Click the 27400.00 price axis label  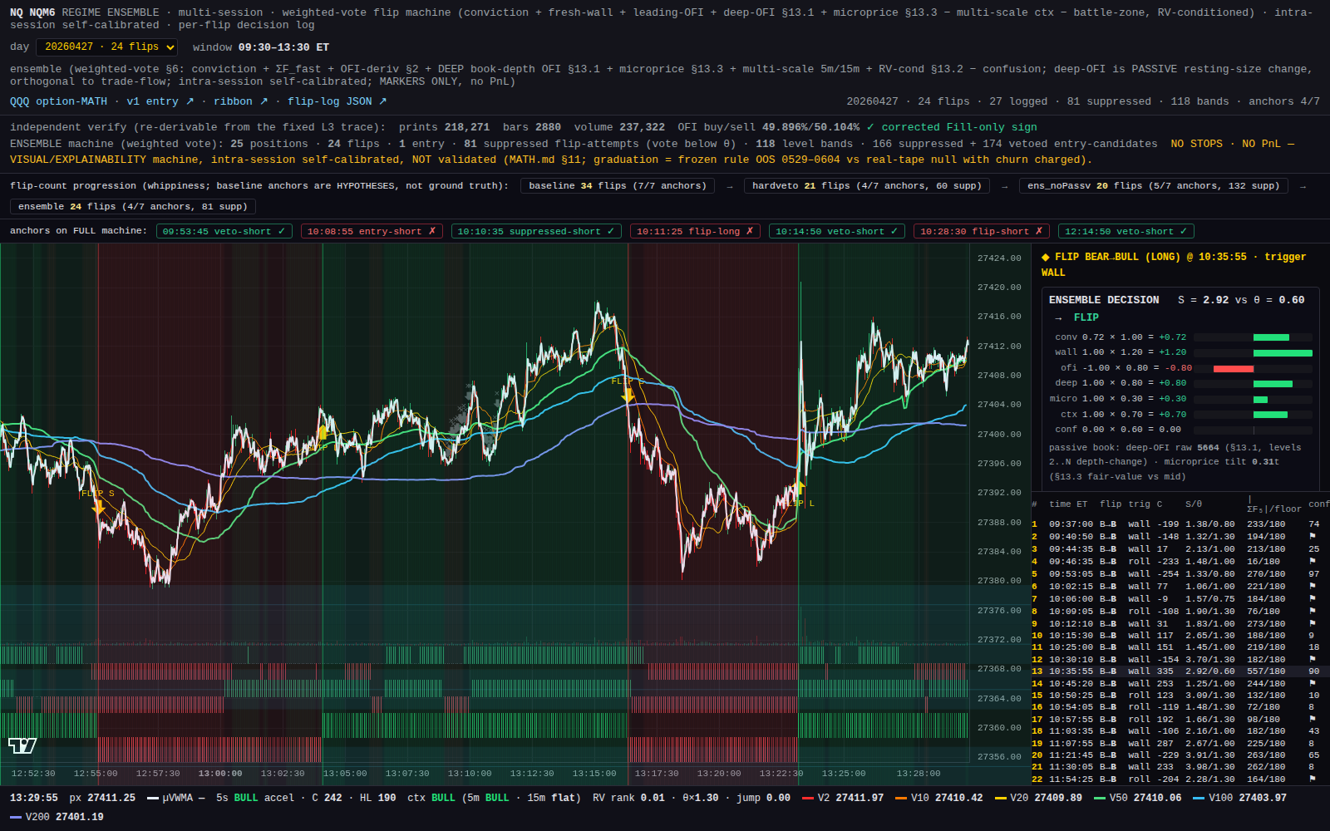[999, 435]
